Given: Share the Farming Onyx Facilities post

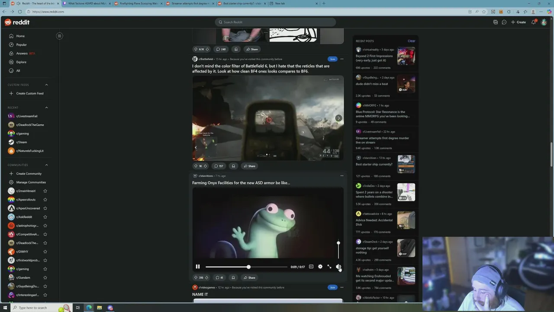Looking at the screenshot, I should click(249, 277).
